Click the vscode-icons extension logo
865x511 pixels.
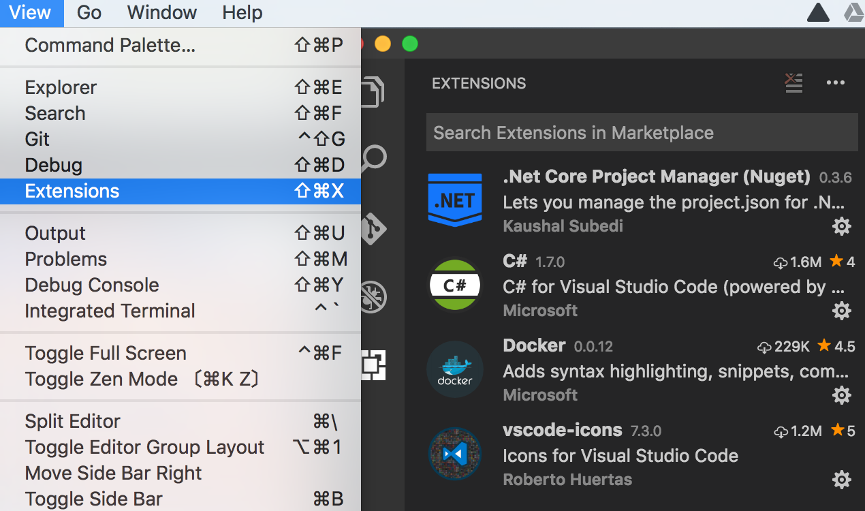(x=455, y=454)
